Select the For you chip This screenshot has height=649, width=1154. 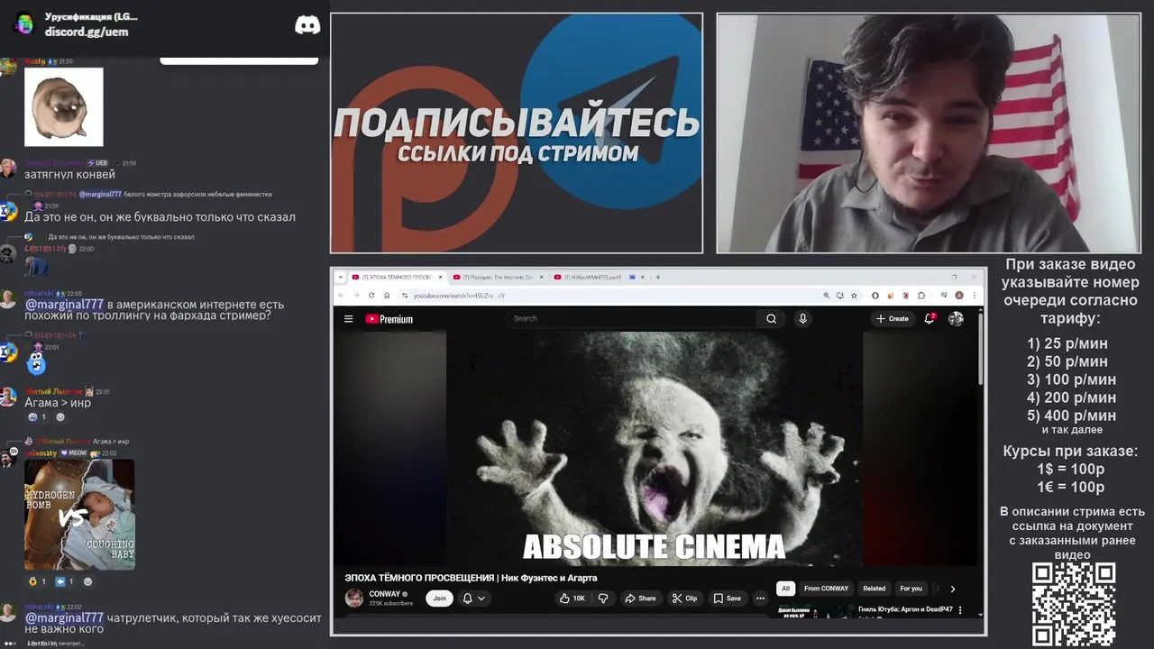(911, 589)
